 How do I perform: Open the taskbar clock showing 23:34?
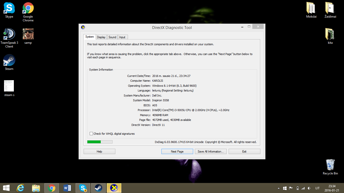point(332,188)
